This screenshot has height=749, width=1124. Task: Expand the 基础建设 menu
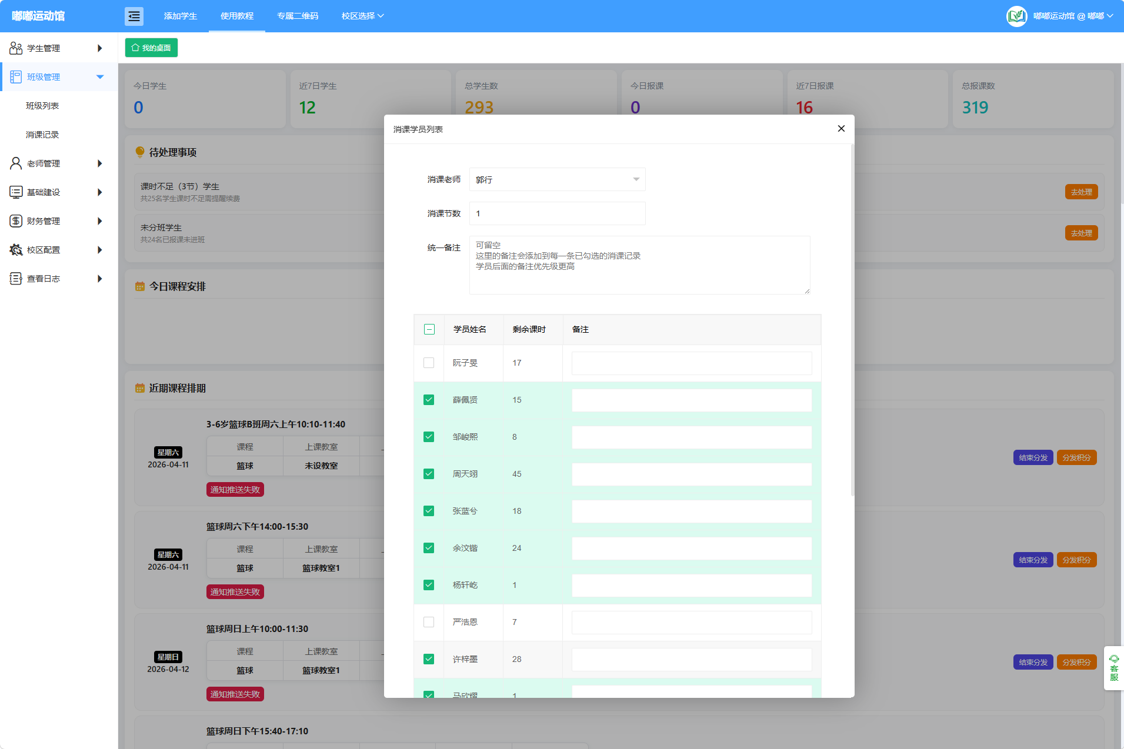pos(99,192)
